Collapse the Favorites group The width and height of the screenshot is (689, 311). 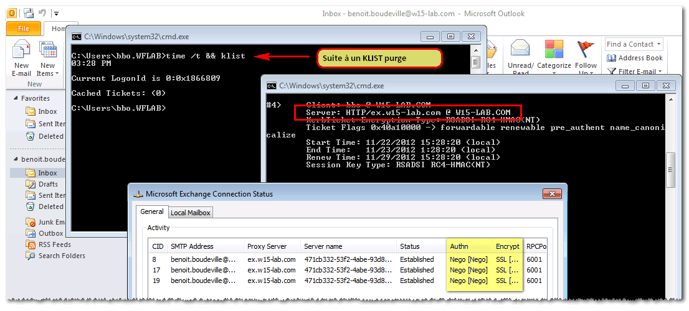[x=16, y=98]
